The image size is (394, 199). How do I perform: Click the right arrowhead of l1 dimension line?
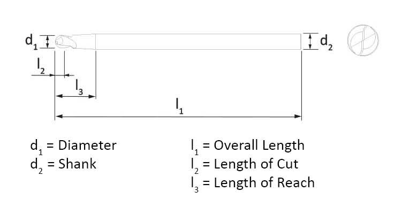click(x=298, y=116)
